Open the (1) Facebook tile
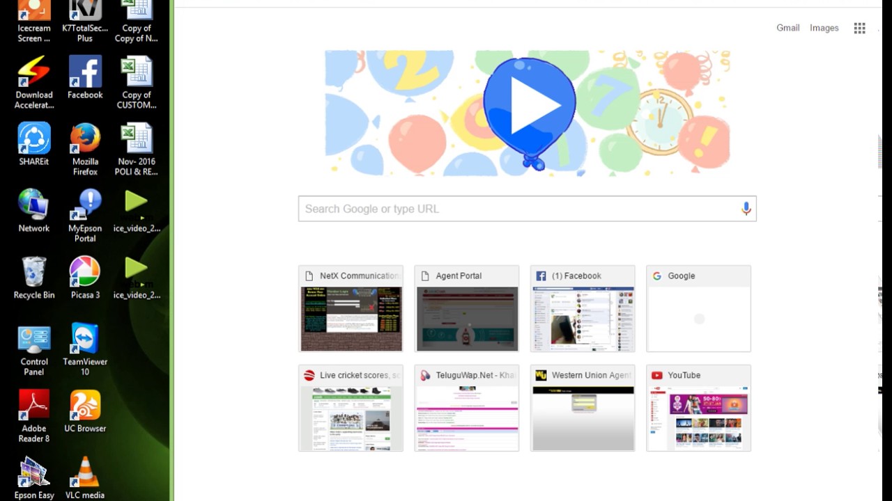The image size is (892, 501). click(583, 309)
